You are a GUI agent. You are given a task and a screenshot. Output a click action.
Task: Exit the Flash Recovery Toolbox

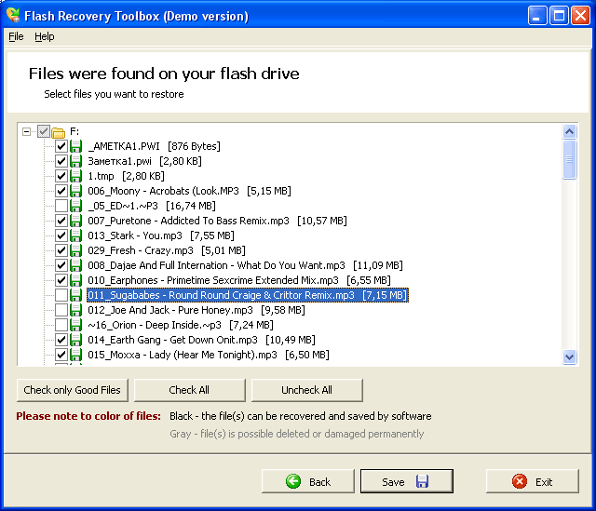click(533, 481)
